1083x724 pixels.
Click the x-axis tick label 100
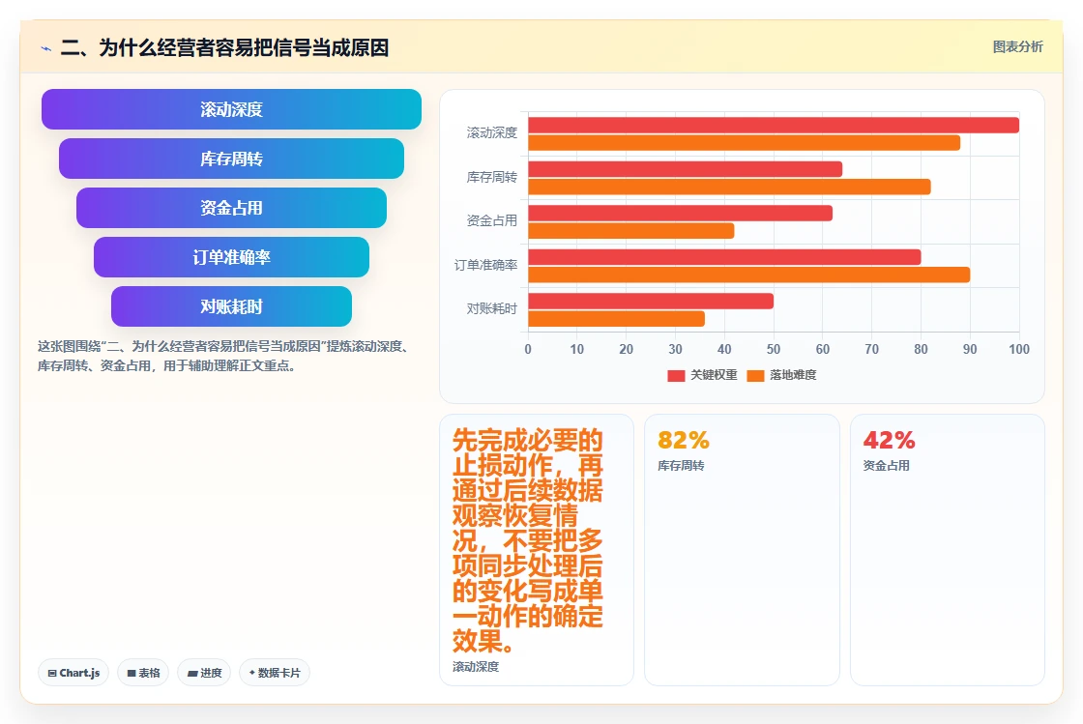[x=1019, y=349]
